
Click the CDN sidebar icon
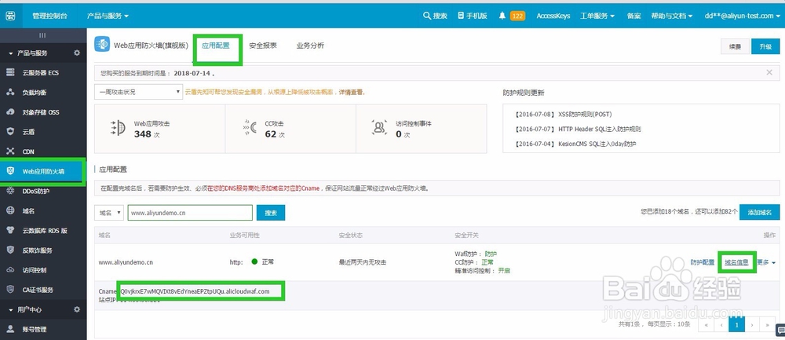tap(10, 152)
